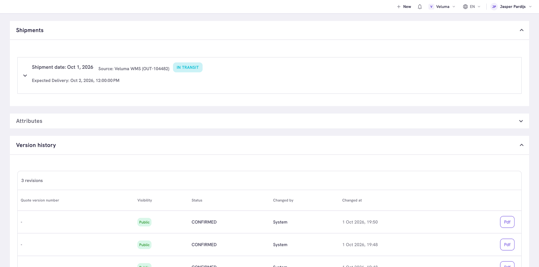Collapse the Shipments section
This screenshot has width=539, height=267.
click(522, 30)
